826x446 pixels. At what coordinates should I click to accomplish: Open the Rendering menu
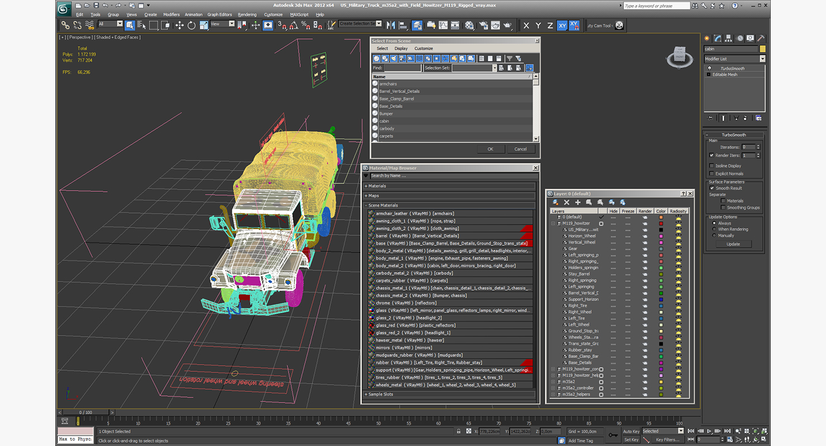(247, 14)
